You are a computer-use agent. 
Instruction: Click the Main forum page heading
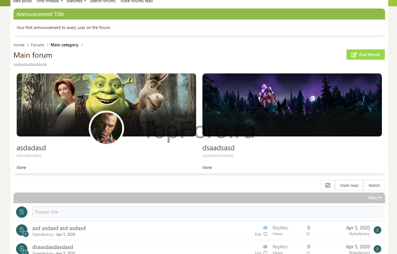33,55
